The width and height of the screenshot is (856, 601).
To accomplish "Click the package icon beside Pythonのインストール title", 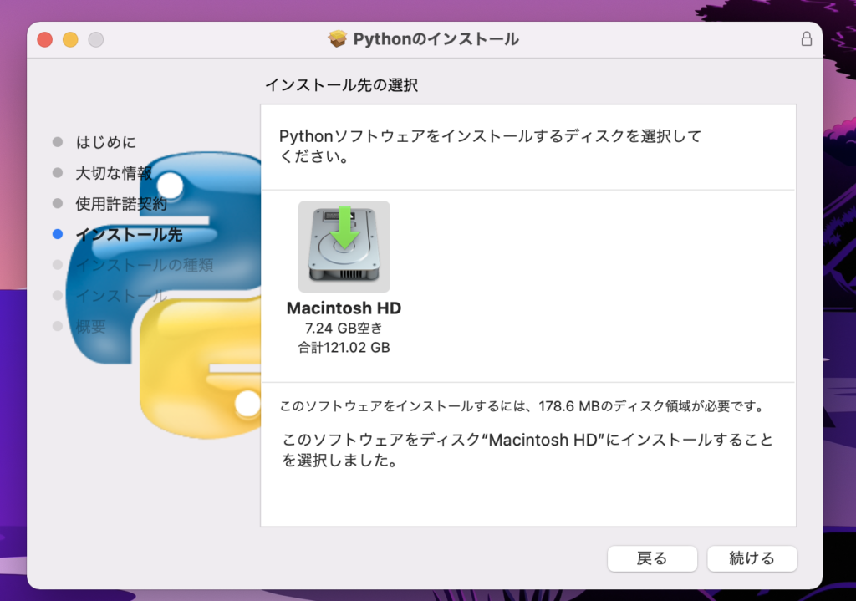I will 338,38.
